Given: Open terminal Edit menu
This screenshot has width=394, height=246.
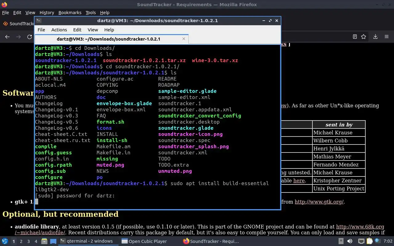Looking at the screenshot, I should pyautogui.click(x=77, y=30).
